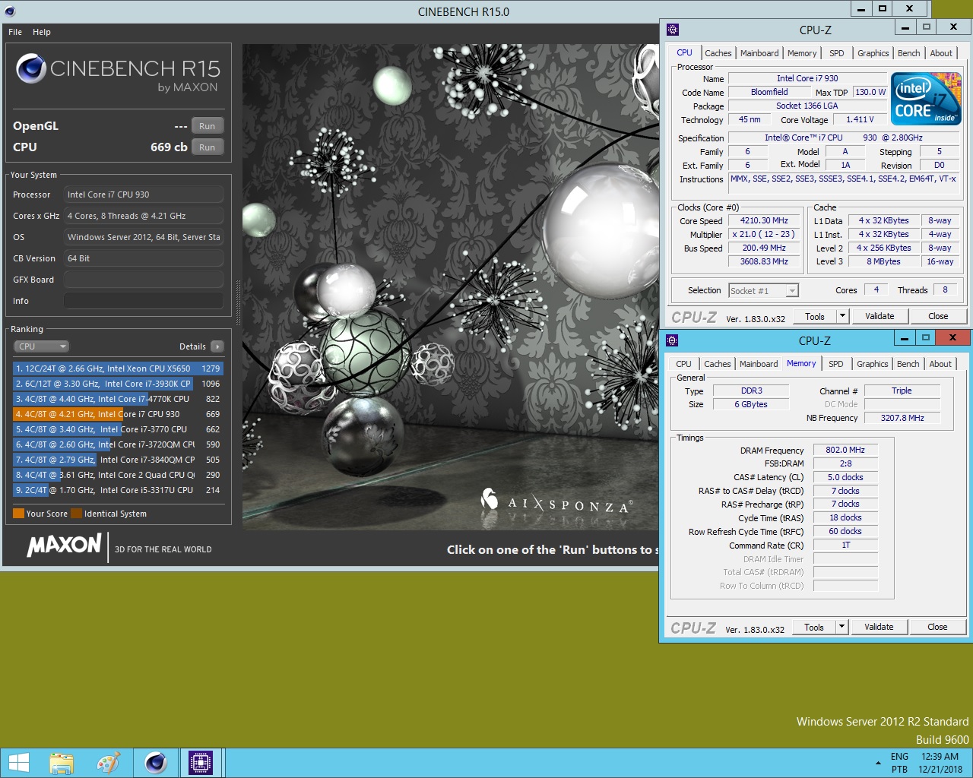Screen dimensions: 973x778
Task: Open the Socket #1 selection dropdown
Action: click(763, 290)
